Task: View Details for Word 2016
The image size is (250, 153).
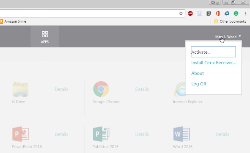Action: click(222, 134)
